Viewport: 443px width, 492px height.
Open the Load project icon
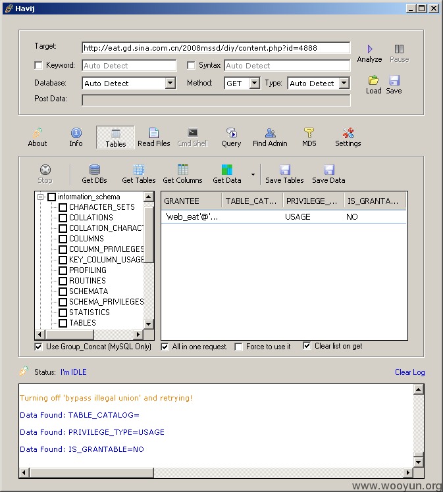coord(373,85)
